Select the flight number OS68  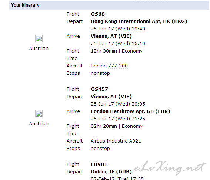(98, 14)
